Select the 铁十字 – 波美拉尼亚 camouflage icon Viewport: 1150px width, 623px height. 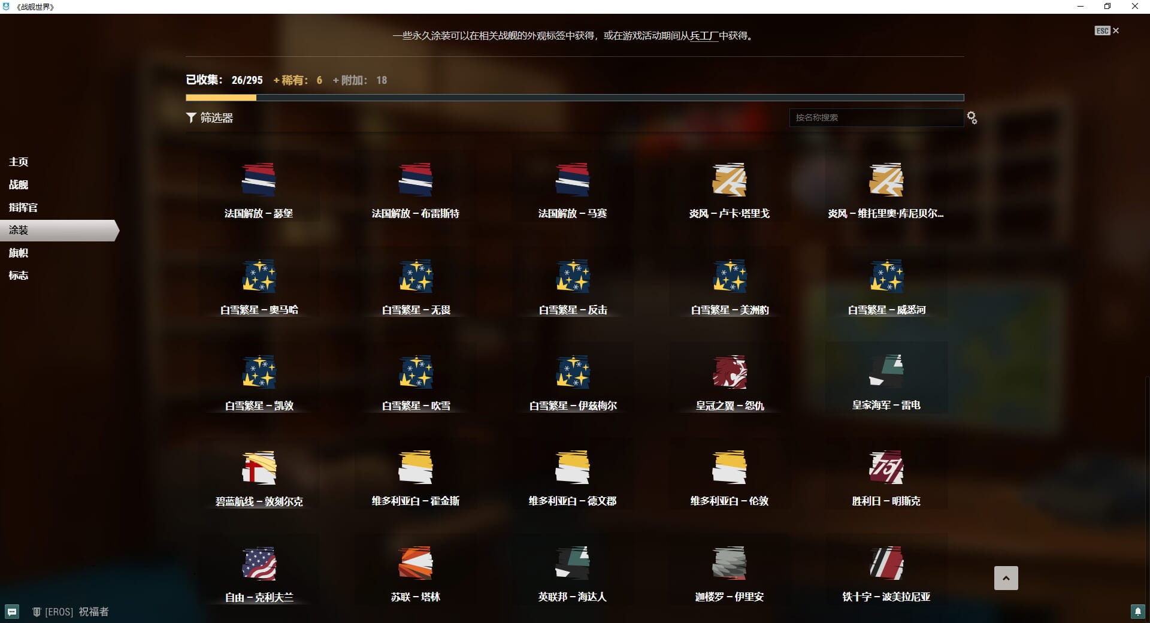886,564
